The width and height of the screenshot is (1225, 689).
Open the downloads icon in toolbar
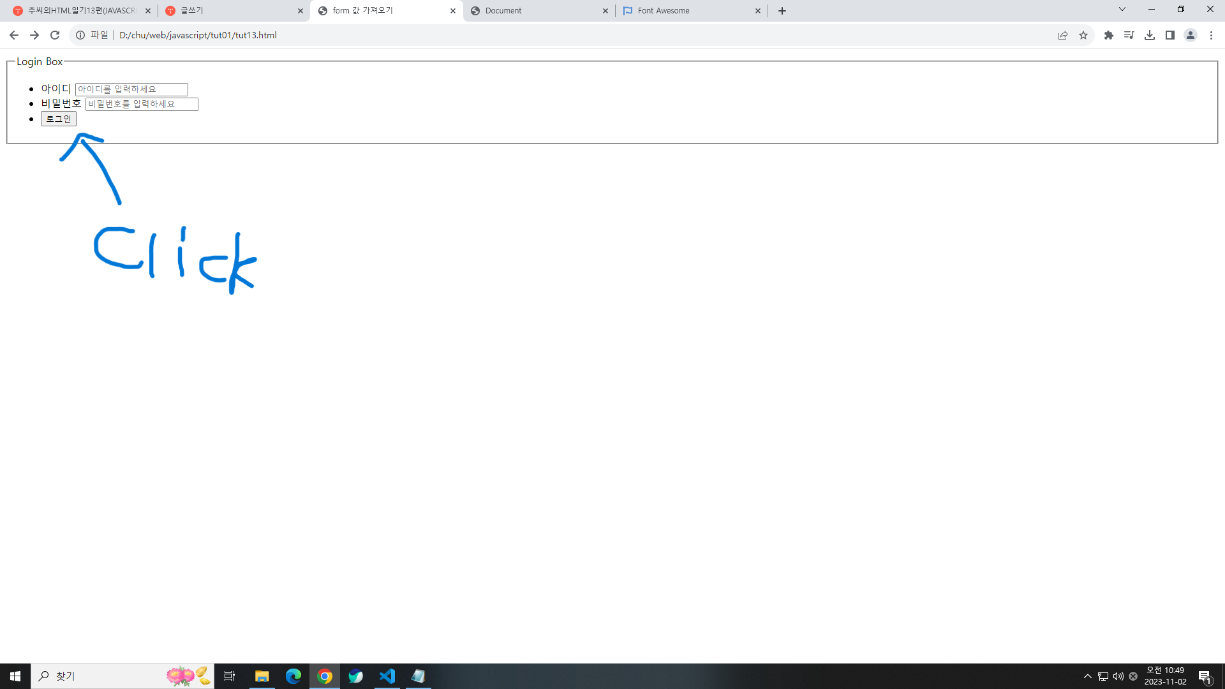click(x=1150, y=35)
